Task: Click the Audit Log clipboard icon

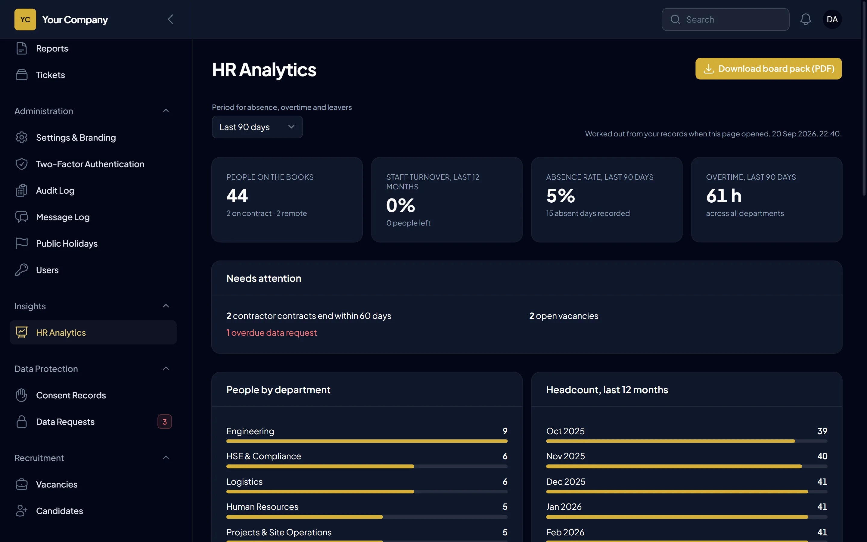Action: point(21,190)
